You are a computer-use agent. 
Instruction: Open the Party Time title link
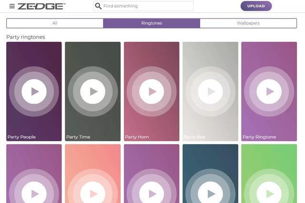(x=78, y=137)
